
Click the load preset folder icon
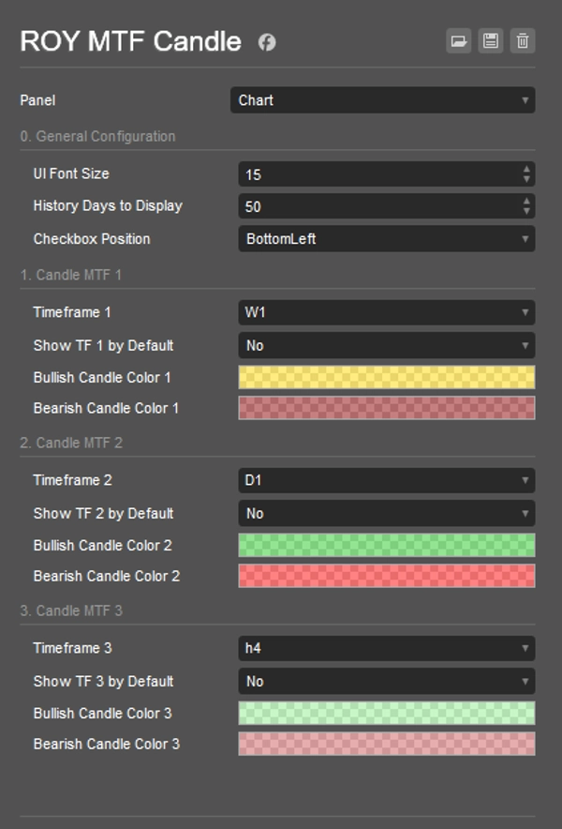[x=458, y=40]
